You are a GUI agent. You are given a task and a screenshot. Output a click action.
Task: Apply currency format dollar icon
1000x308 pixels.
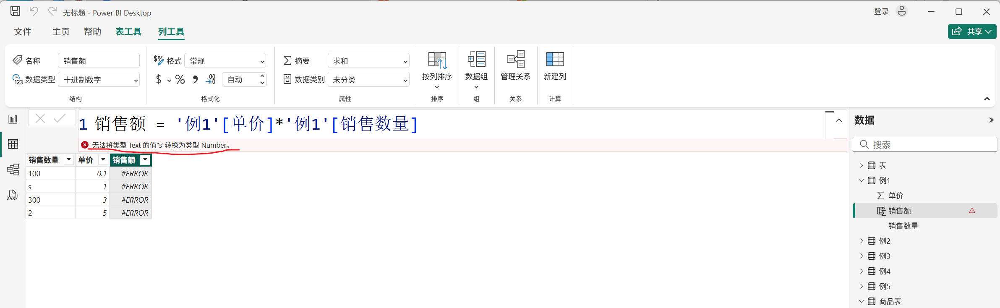coord(159,79)
